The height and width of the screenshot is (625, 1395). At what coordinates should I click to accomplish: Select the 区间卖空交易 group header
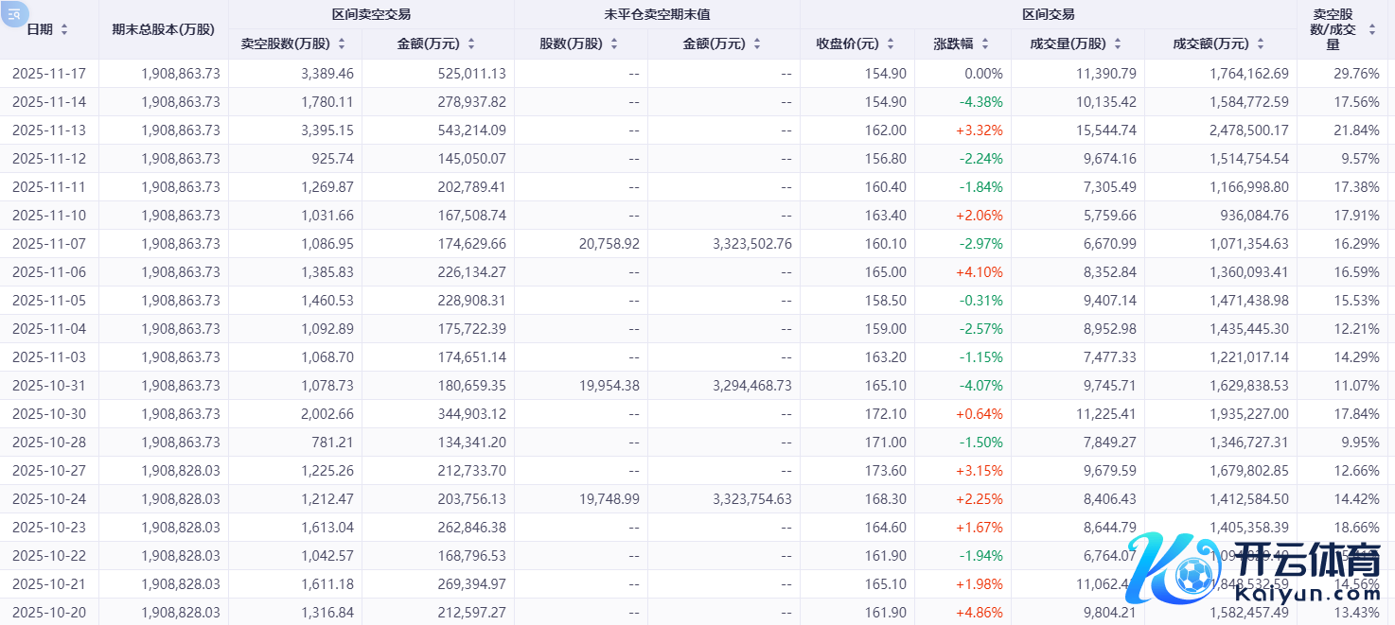371,14
